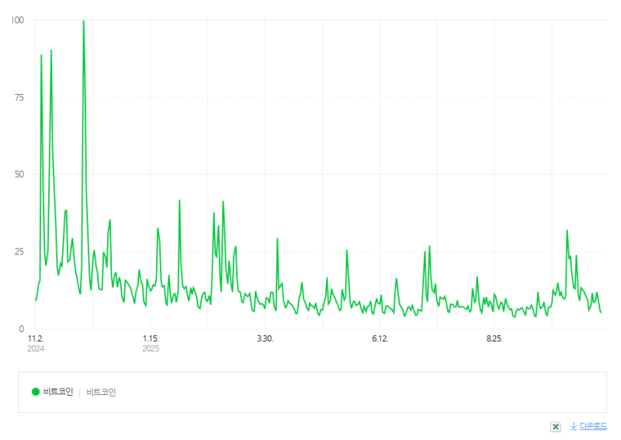Click the 2025 year label
Image resolution: width=621 pixels, height=440 pixels.
(x=151, y=348)
